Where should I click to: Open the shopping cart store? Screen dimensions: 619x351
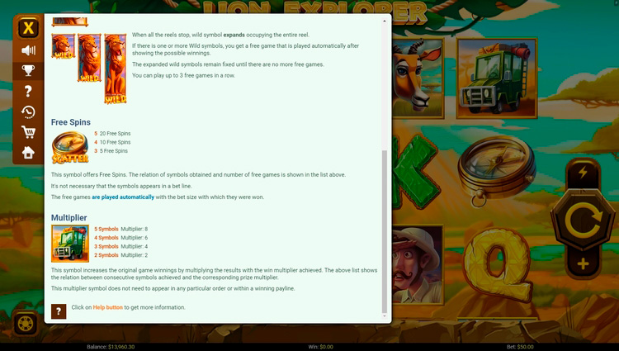tap(28, 132)
